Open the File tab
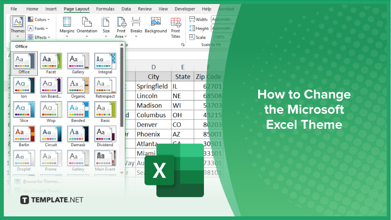The width and height of the screenshot is (391, 220). pos(14,9)
